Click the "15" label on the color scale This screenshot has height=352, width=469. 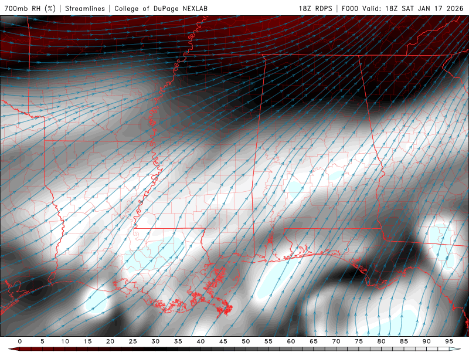87,341
